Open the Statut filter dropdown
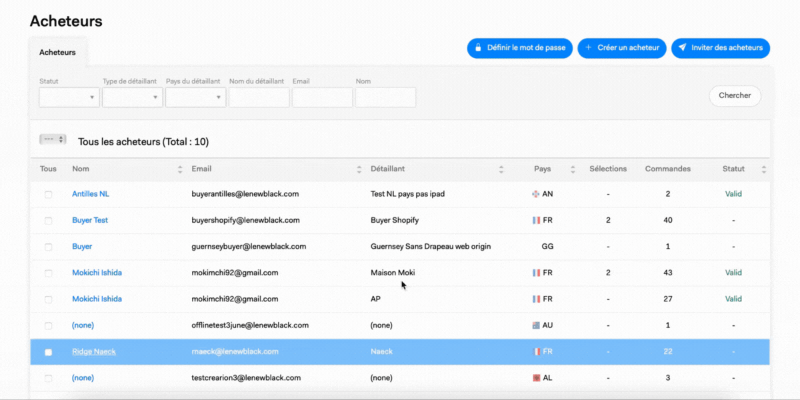Image resolution: width=800 pixels, height=400 pixels. pos(69,97)
